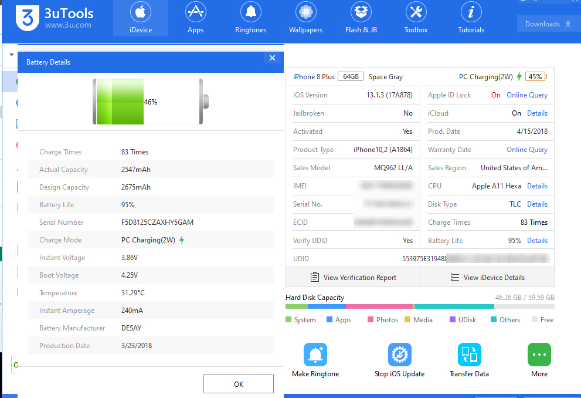Viewport: 581px width, 398px height.
Task: Click the Space Gray color label
Action: pos(385,77)
